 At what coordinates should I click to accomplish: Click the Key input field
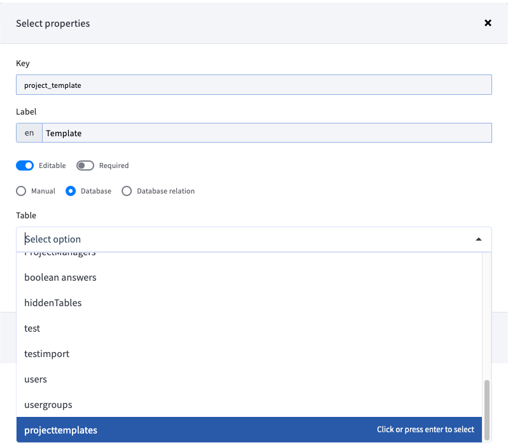[253, 85]
